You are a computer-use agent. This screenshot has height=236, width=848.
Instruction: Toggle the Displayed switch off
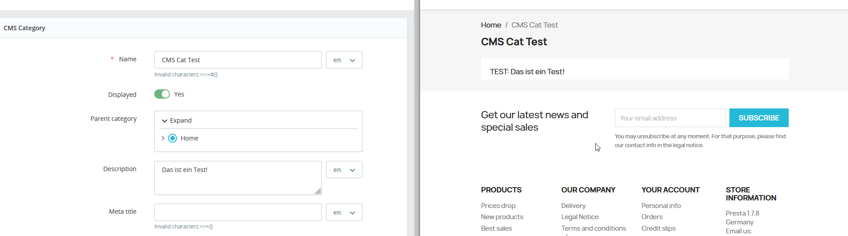tap(162, 94)
